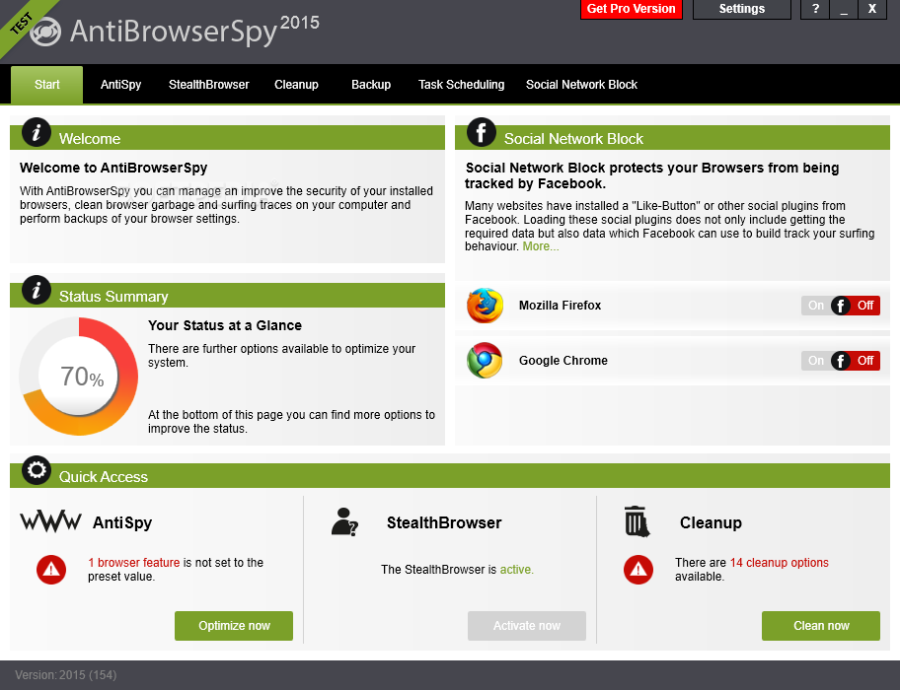The width and height of the screenshot is (900, 690).
Task: Open the Backup tab
Action: point(371,85)
